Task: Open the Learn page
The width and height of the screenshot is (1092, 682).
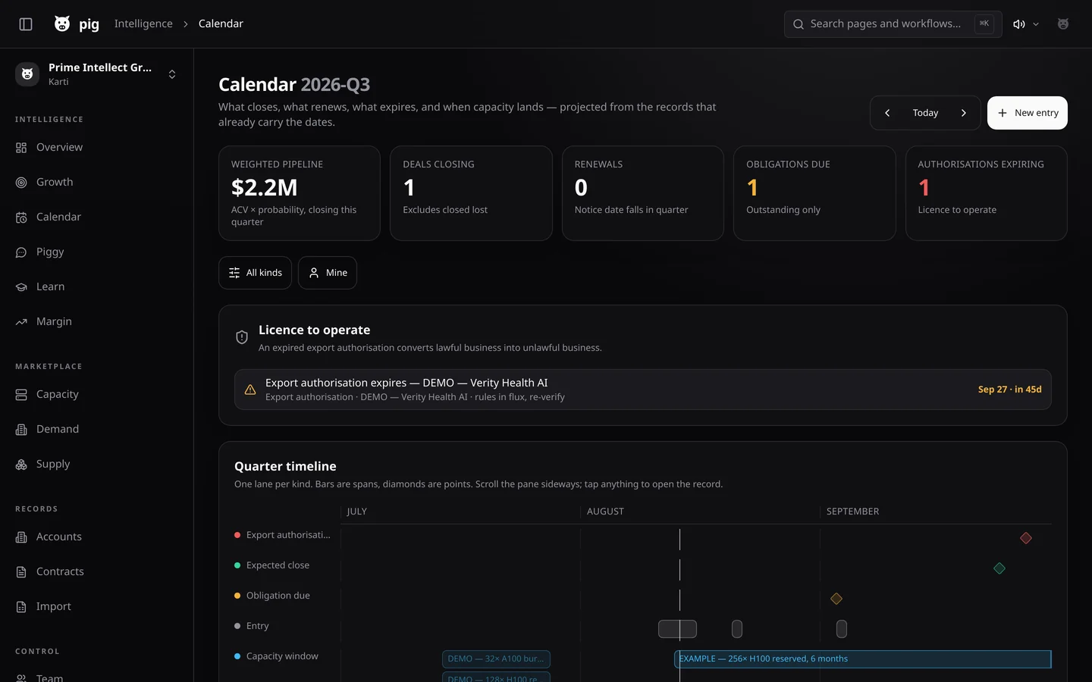Action: point(96,287)
